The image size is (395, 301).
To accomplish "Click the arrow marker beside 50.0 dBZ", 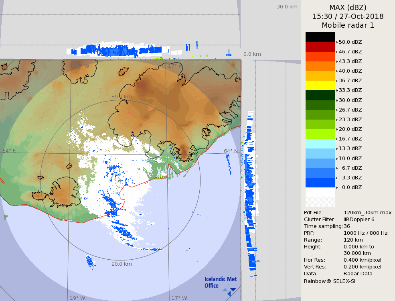I will [337, 42].
